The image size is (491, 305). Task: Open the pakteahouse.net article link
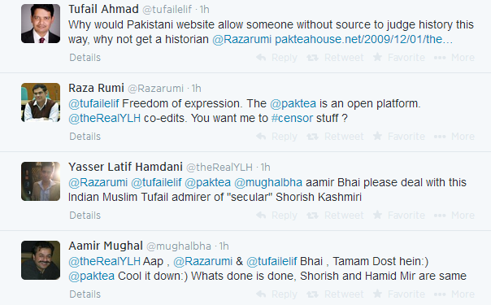point(363,40)
